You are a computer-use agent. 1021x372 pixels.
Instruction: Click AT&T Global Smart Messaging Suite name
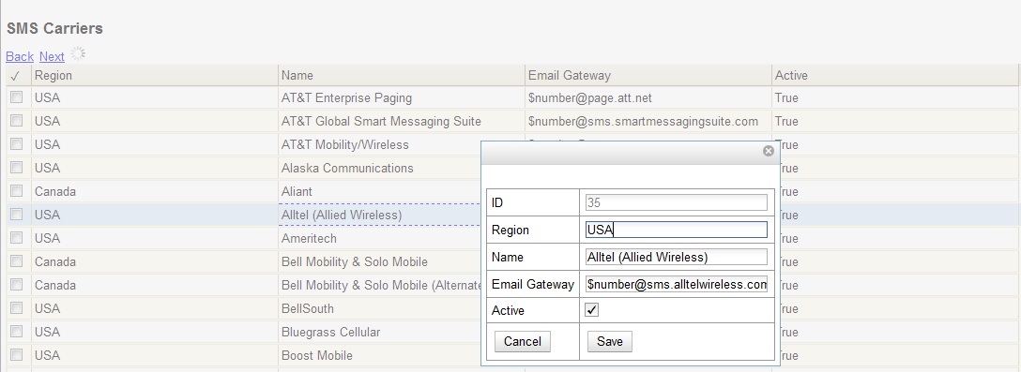381,122
